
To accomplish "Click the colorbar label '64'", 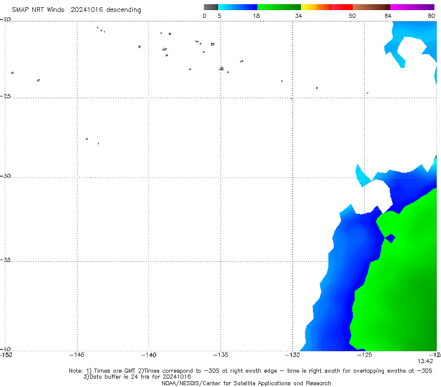I will (388, 15).
